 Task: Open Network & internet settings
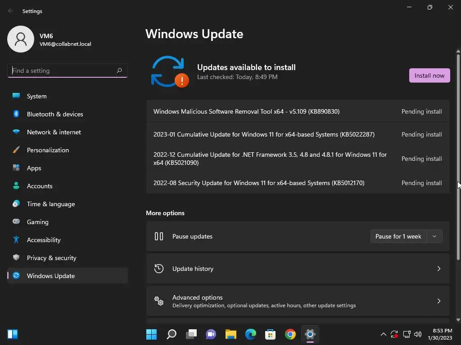pos(68,132)
